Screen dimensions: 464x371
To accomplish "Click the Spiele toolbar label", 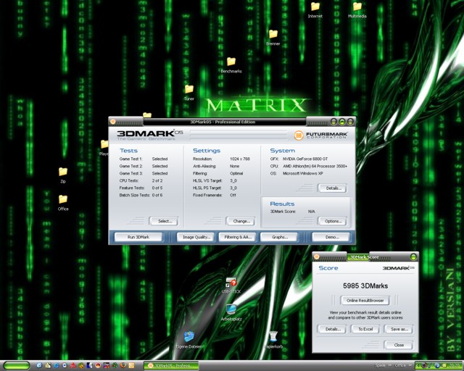I will click(380, 365).
